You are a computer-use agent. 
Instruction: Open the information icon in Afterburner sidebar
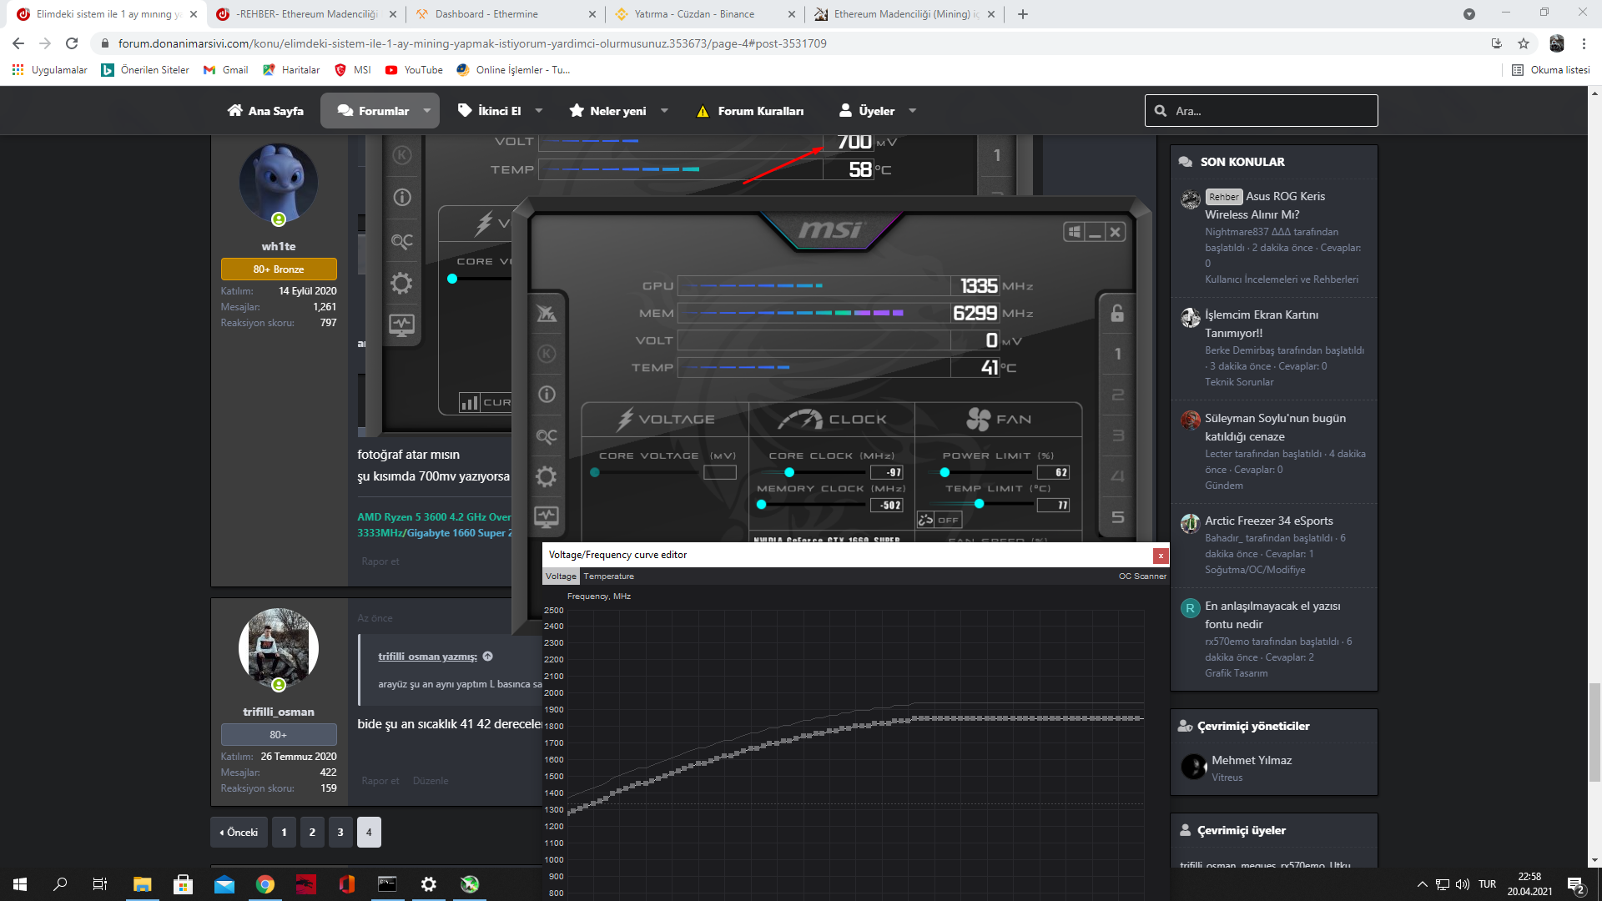(547, 395)
